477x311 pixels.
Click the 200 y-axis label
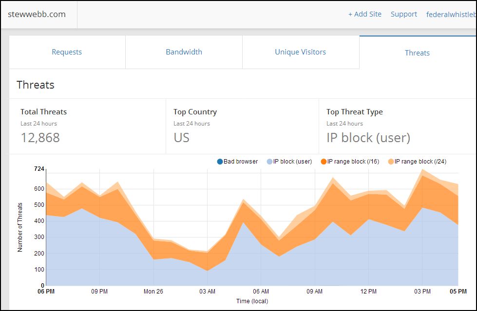coord(39,254)
